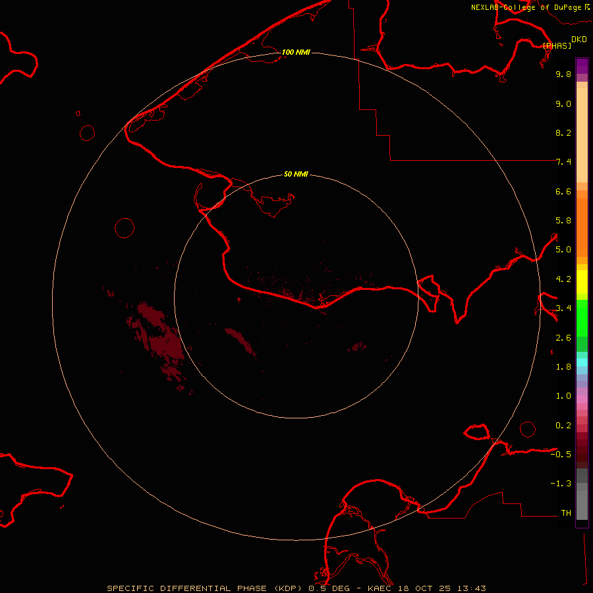Screen dimensions: 593x593
Task: Click the [PHAS] legend label
Action: click(557, 45)
